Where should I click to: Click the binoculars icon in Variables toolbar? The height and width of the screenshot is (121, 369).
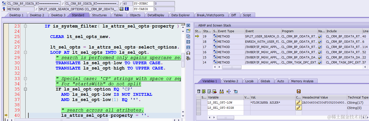221,91
